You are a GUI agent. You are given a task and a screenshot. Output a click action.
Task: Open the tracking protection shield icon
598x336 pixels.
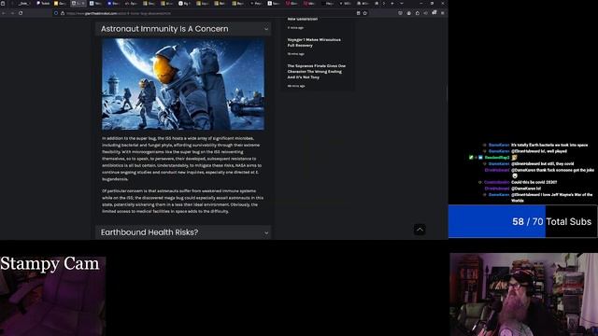tap(56, 13)
